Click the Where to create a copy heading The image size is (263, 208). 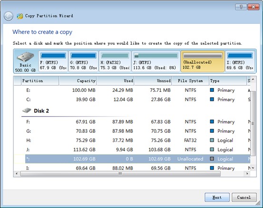42,32
